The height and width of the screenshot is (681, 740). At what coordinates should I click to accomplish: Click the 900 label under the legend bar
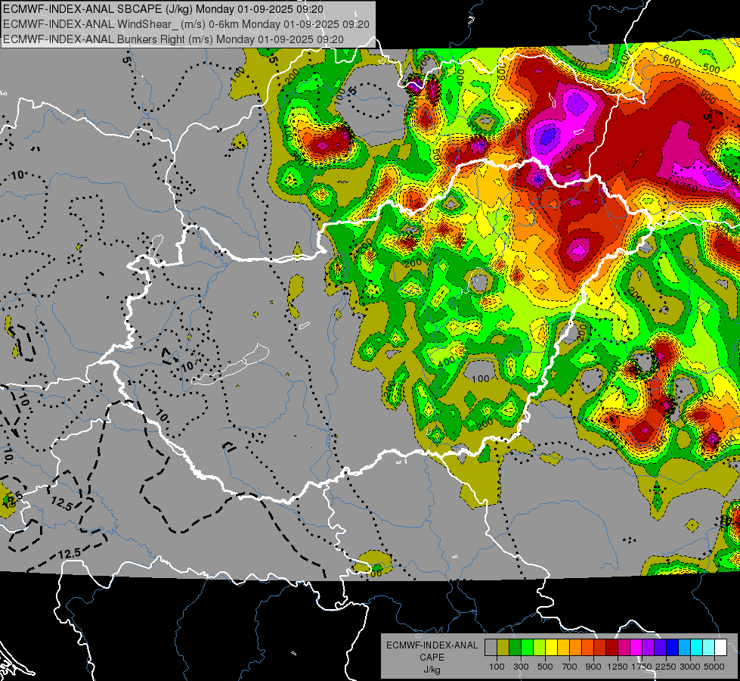[x=593, y=667]
